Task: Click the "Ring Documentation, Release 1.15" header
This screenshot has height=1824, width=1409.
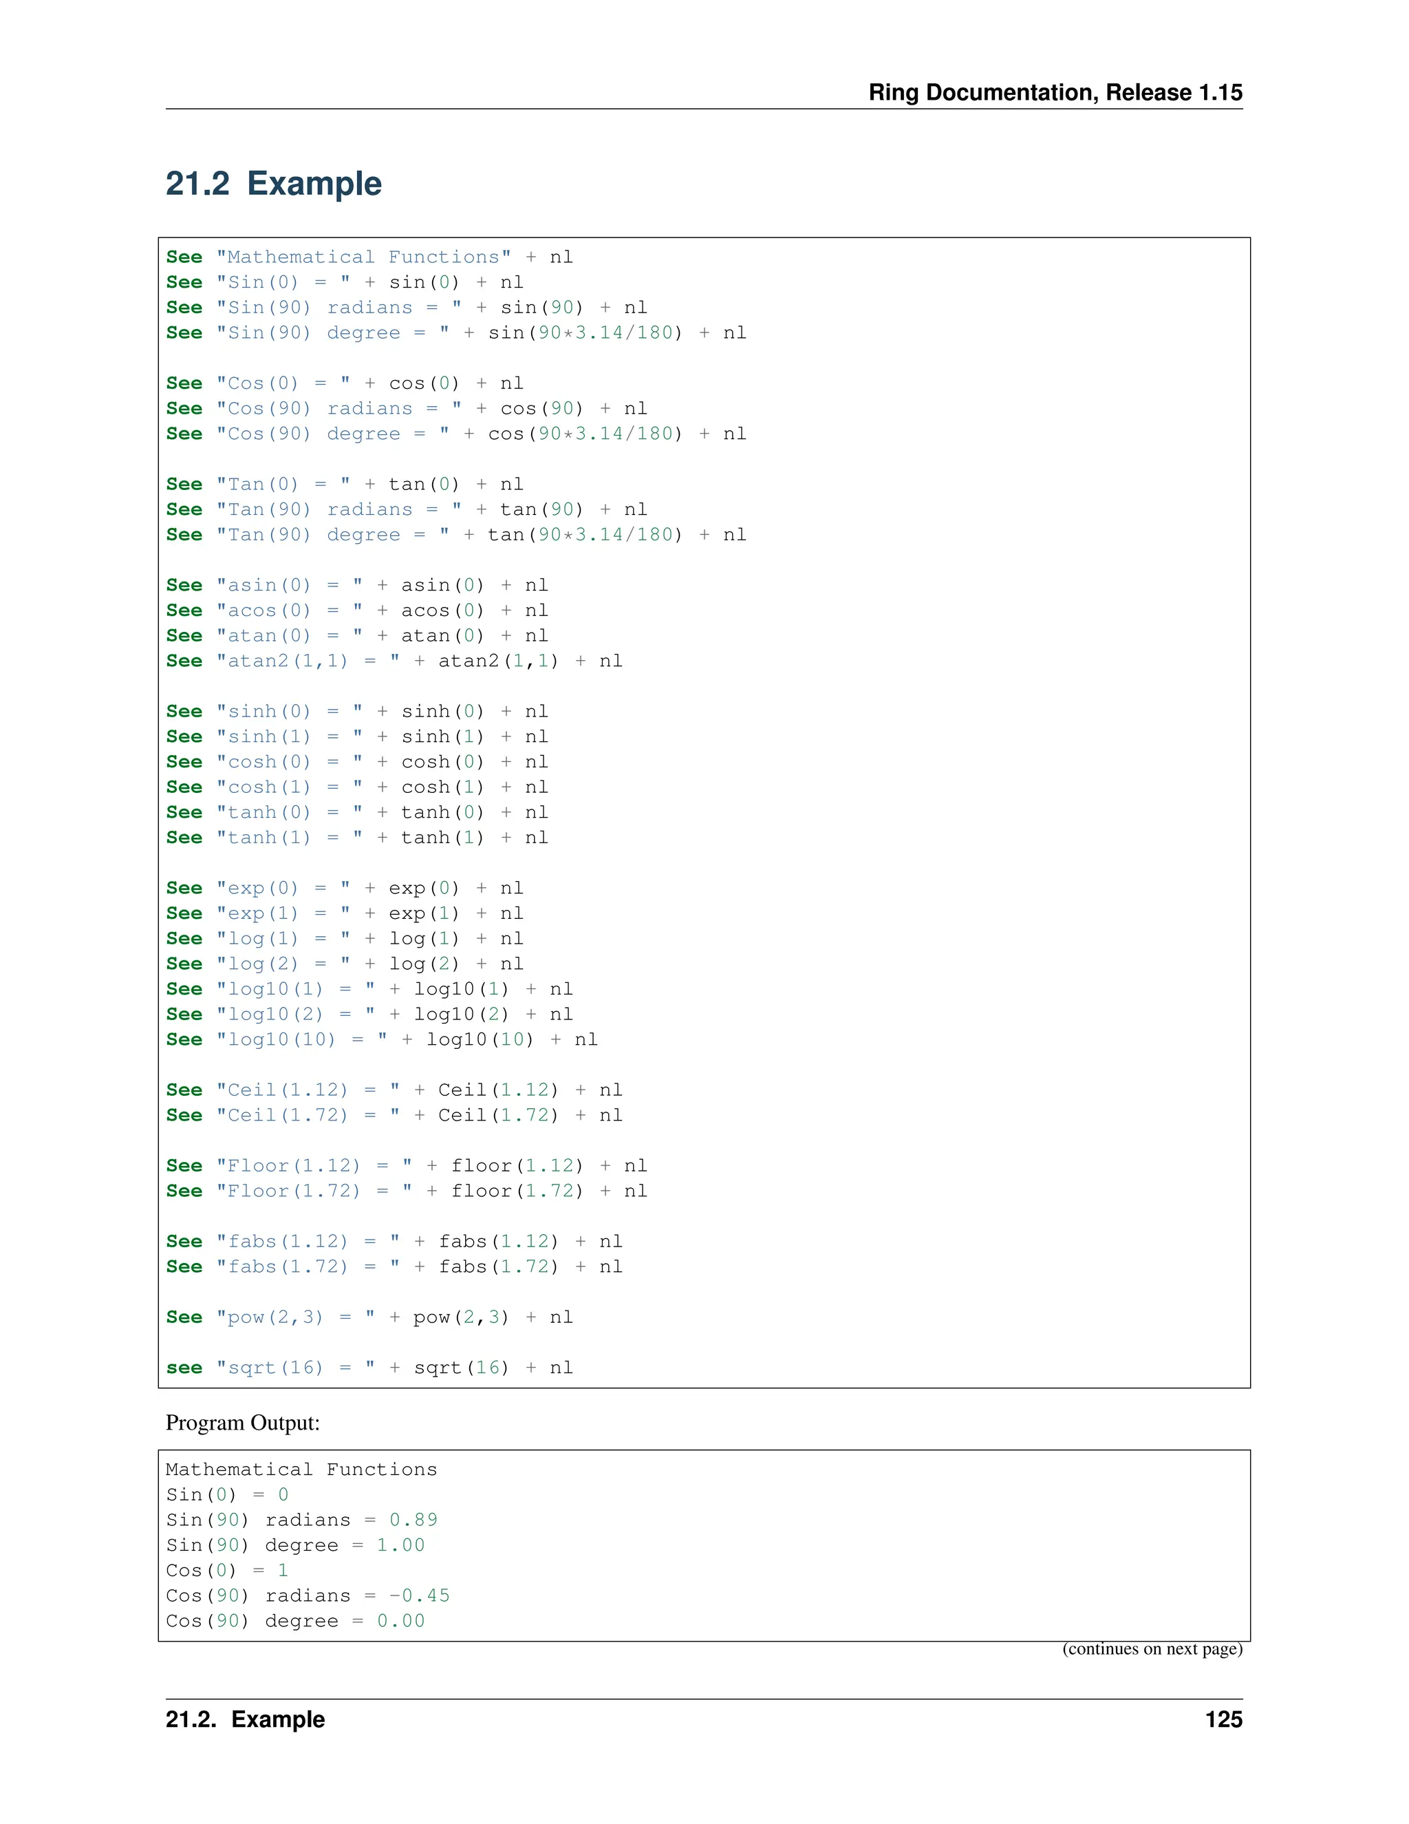Action: 1054,92
